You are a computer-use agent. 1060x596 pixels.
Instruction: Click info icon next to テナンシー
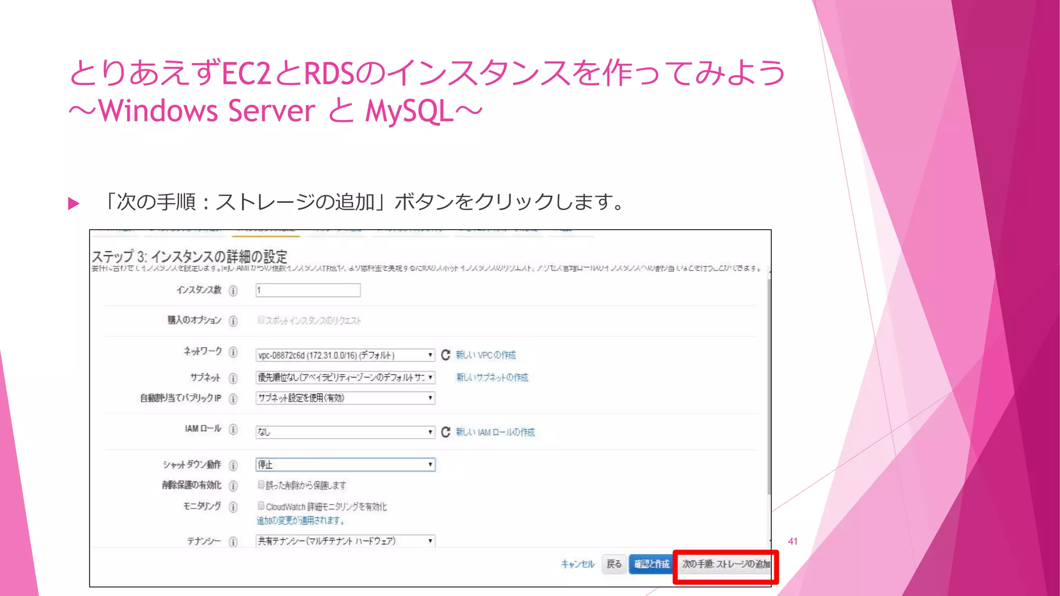click(x=233, y=541)
